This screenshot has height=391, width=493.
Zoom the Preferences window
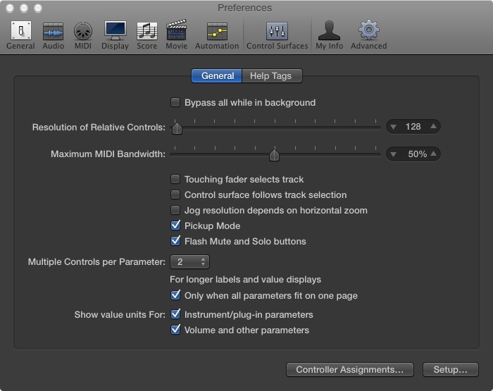(x=38, y=8)
